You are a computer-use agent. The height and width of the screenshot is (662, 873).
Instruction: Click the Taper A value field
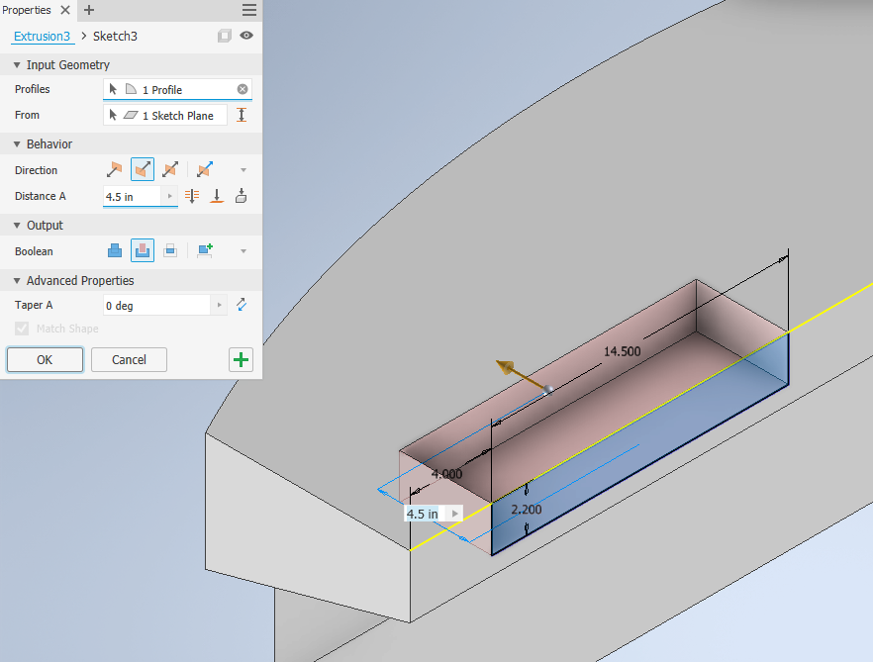click(156, 305)
